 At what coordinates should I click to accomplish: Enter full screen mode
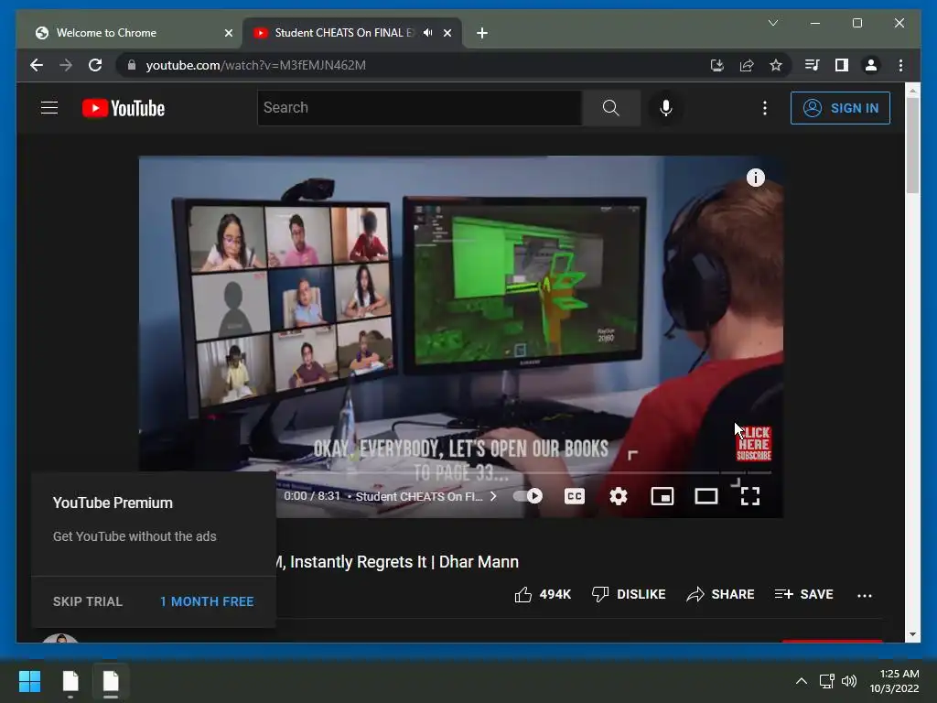coord(750,496)
